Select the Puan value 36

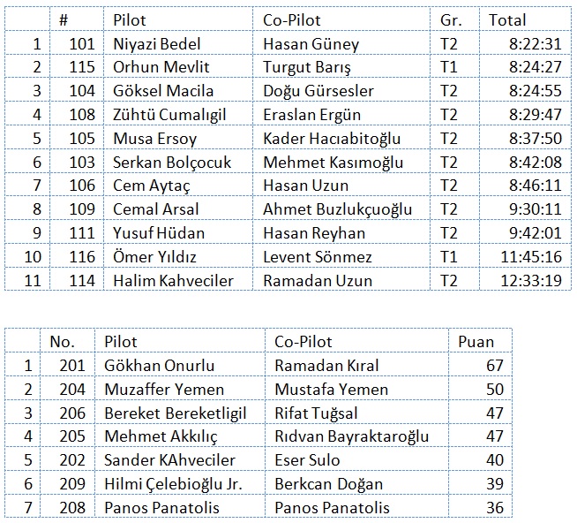coord(493,508)
